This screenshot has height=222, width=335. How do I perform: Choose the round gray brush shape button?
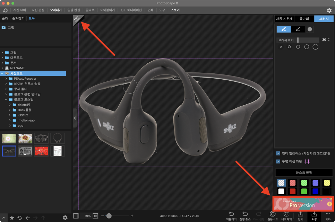[x=310, y=29]
